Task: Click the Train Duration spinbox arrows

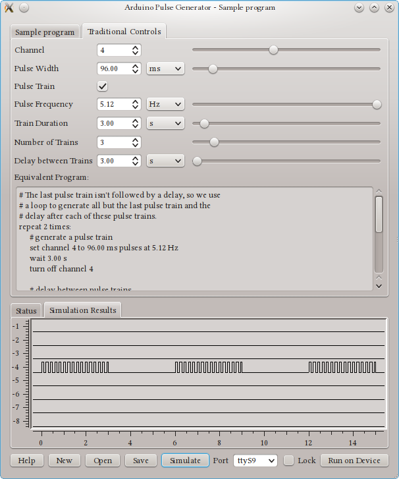Action: (135, 123)
